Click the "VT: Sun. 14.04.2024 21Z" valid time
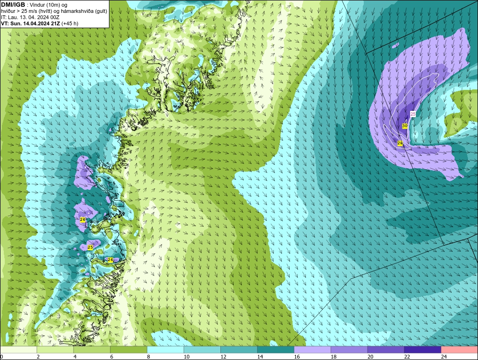 (x=31, y=23)
